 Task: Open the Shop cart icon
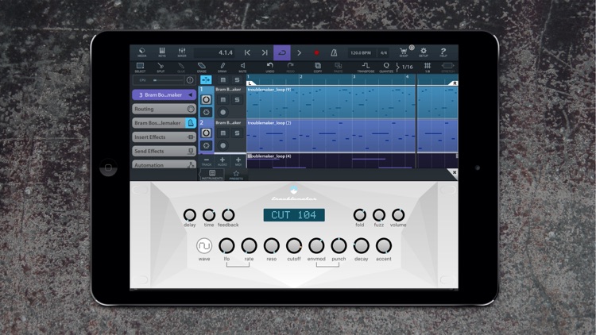click(404, 52)
